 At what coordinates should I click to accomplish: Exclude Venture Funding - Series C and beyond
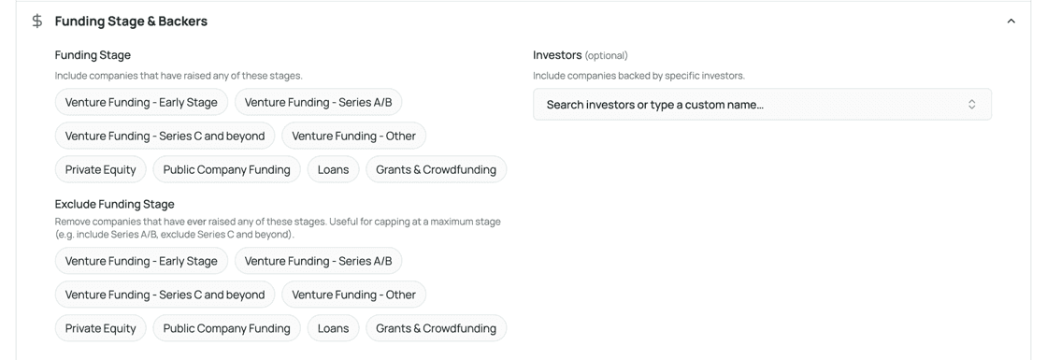[x=165, y=295]
